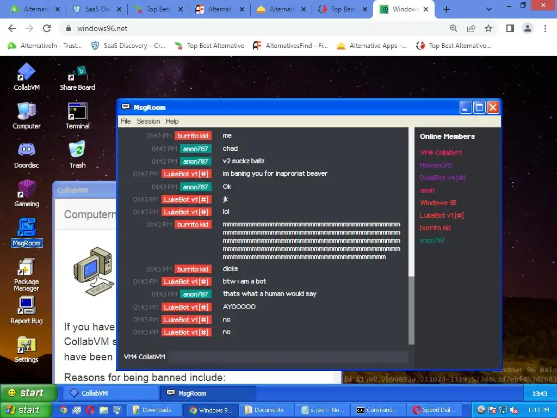This screenshot has width=557, height=418.
Task: Select member burrito kid in Online Members
Action: click(x=435, y=228)
